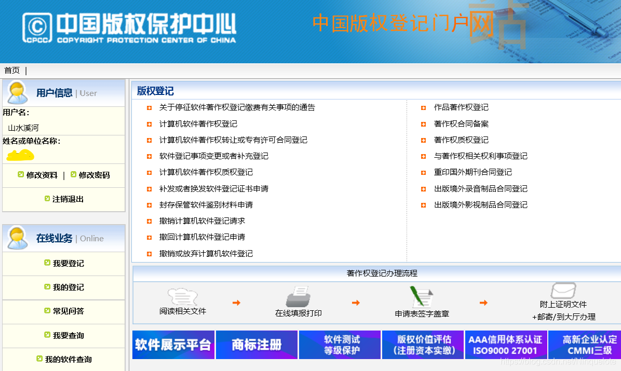Open 首页 in the top menu bar

point(11,70)
